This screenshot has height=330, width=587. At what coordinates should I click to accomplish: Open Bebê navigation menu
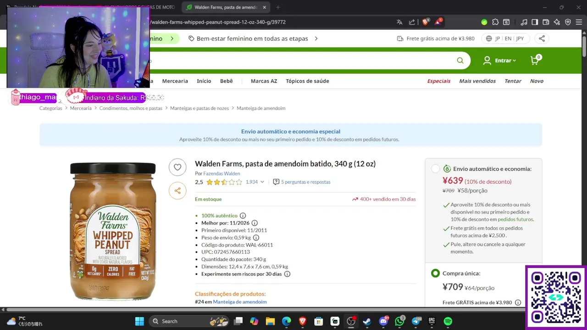pos(226,81)
